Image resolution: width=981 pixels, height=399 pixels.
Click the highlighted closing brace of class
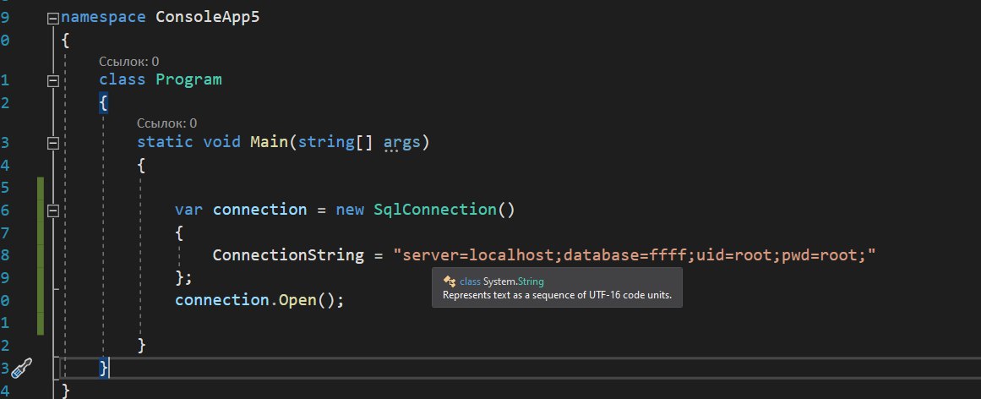(x=104, y=368)
